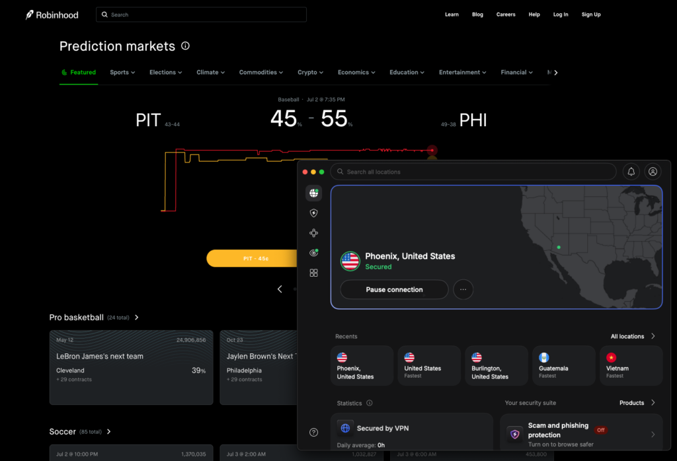The image size is (677, 461).
Task: Connect to recent Phoenix, United States
Action: [x=362, y=366]
